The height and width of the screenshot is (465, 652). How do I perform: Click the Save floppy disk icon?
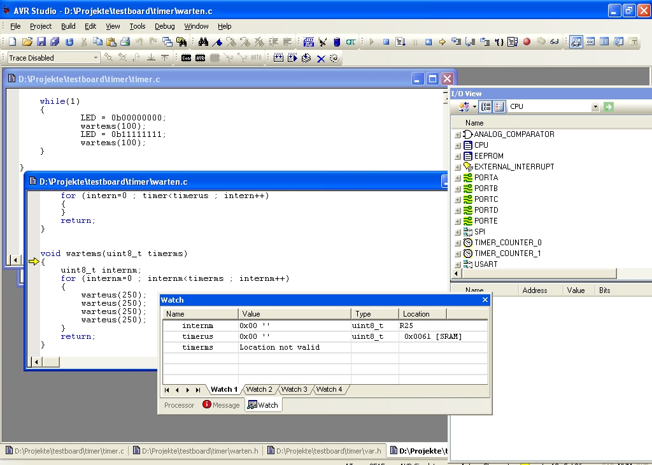pyautogui.click(x=41, y=41)
